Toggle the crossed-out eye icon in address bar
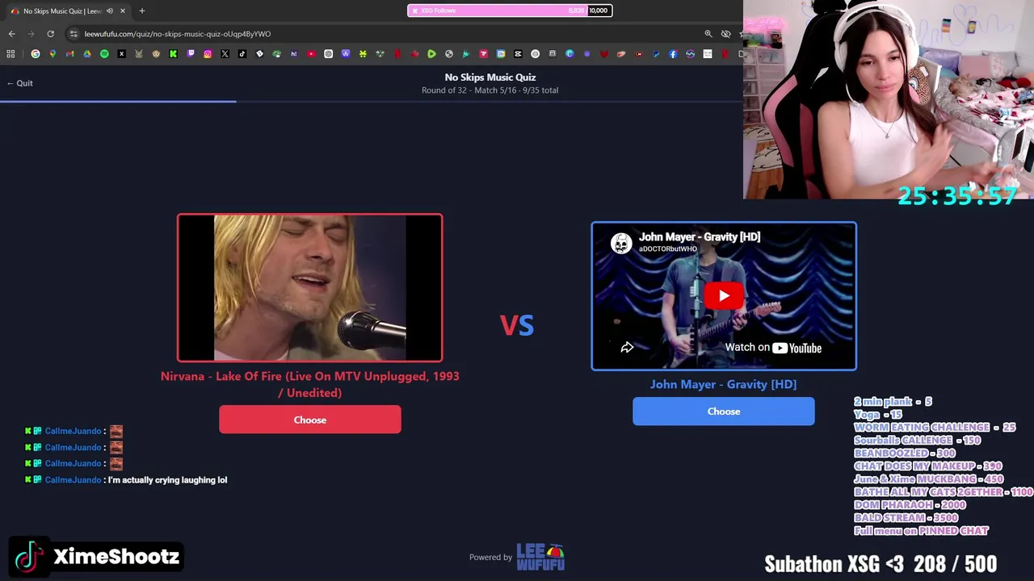Image resolution: width=1034 pixels, height=581 pixels. click(725, 34)
